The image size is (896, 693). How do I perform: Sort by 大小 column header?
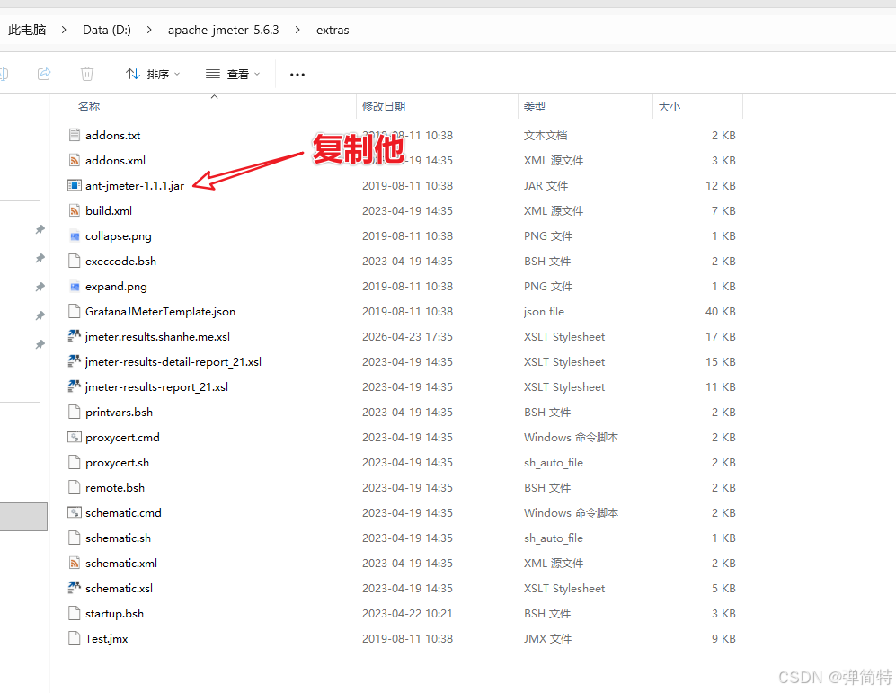pyautogui.click(x=670, y=107)
